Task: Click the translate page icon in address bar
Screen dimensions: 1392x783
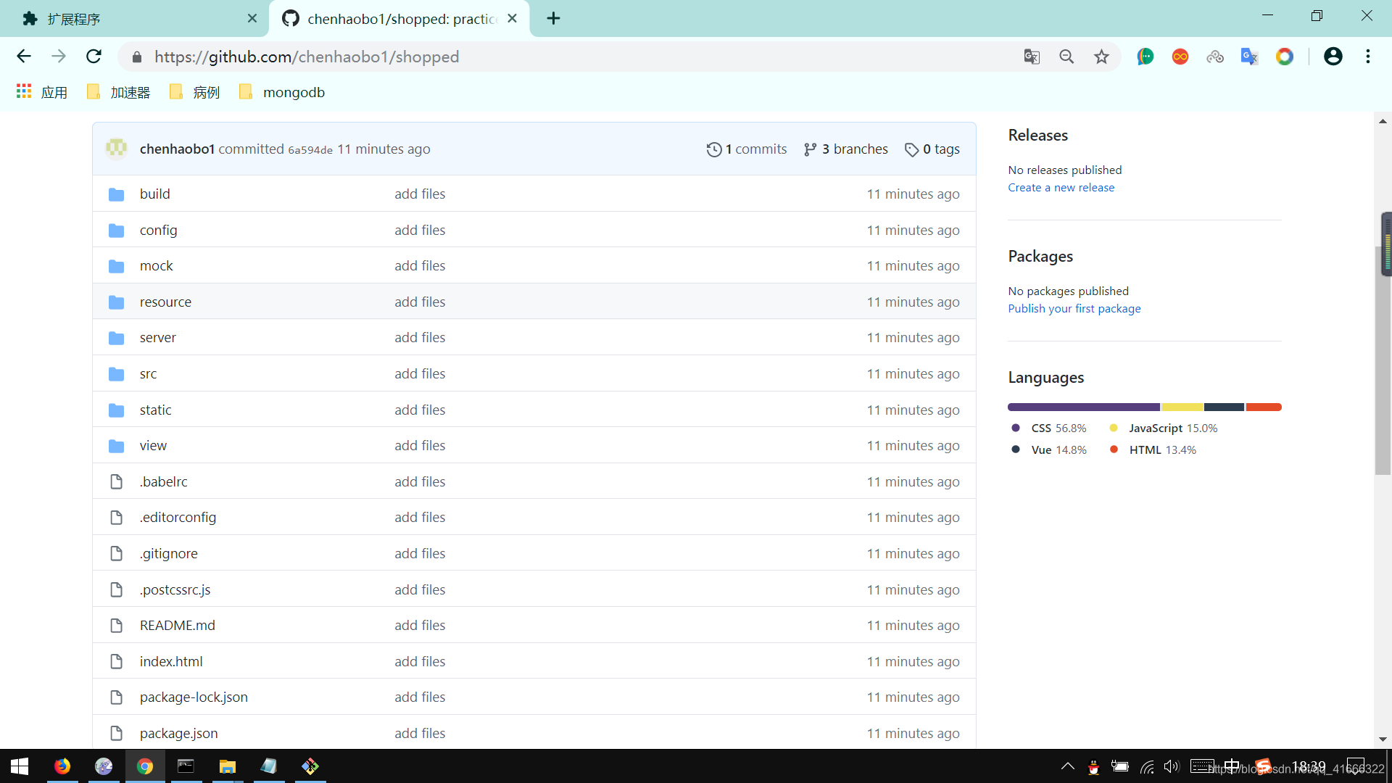Action: point(1032,57)
